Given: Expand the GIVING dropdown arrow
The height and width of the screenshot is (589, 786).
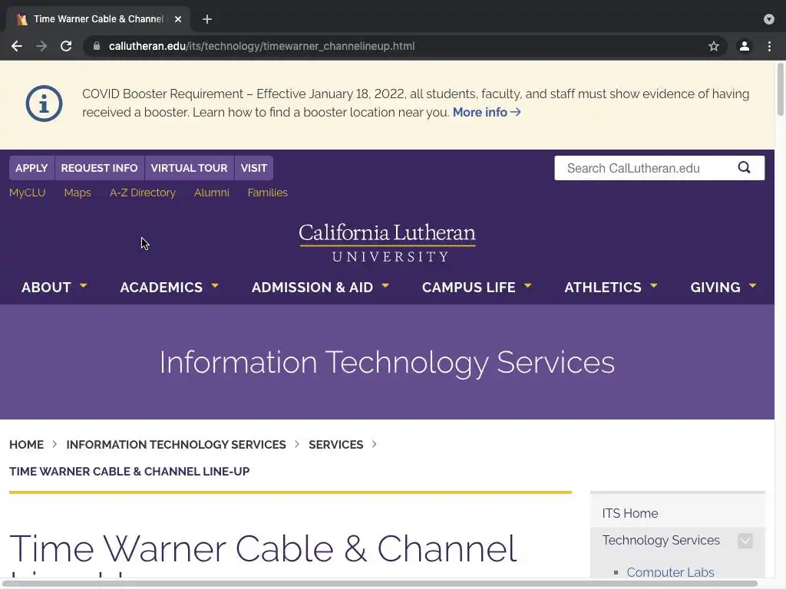Looking at the screenshot, I should coord(753,285).
